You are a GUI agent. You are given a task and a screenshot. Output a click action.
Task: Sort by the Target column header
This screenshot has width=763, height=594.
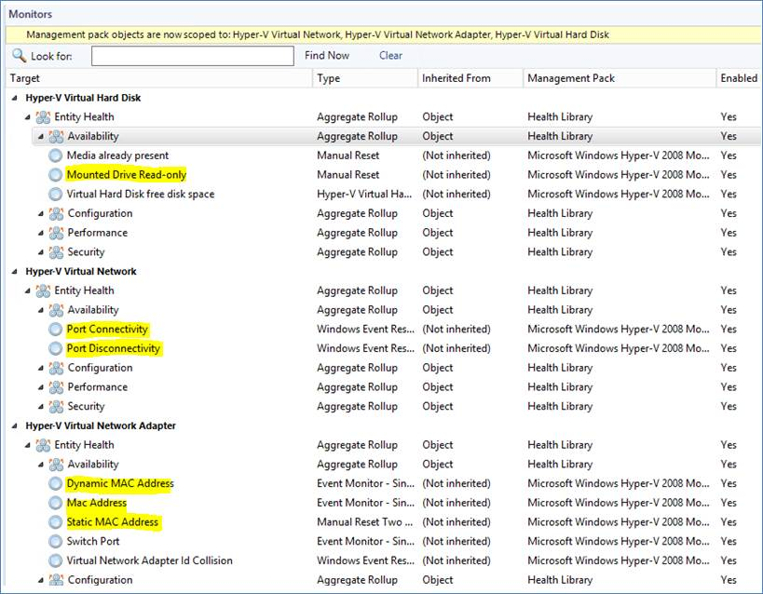point(25,78)
